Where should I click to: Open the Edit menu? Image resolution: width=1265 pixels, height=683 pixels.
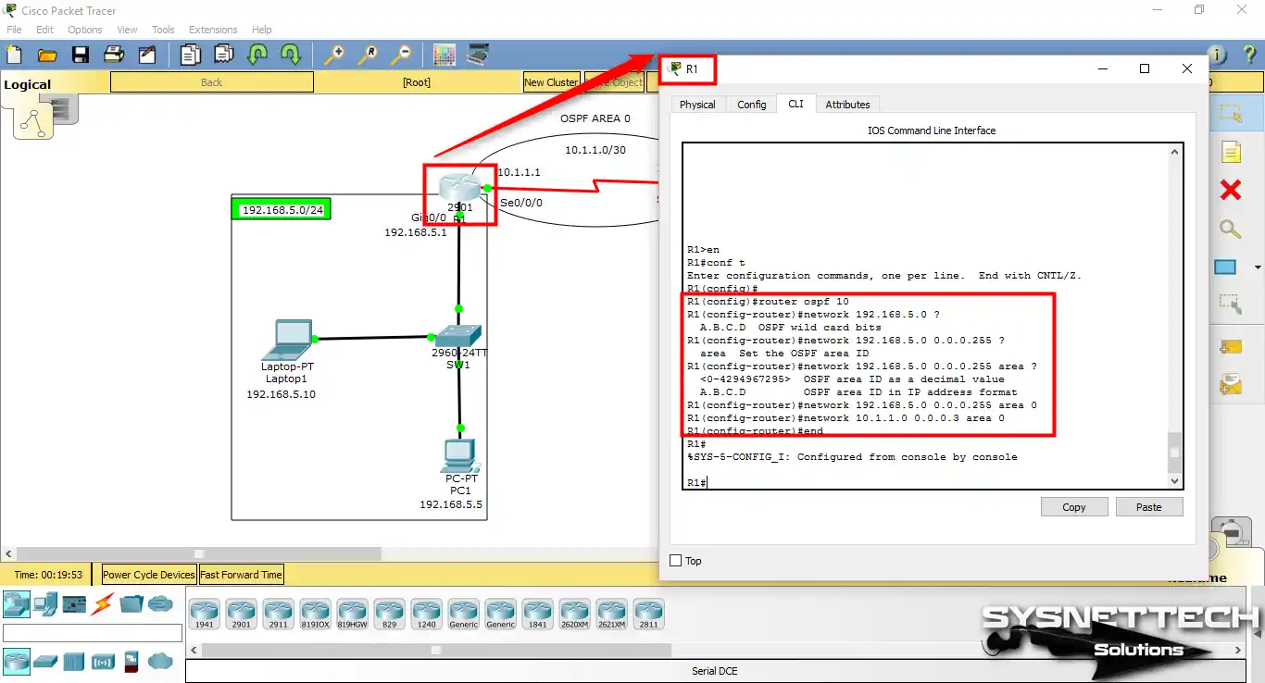[44, 30]
